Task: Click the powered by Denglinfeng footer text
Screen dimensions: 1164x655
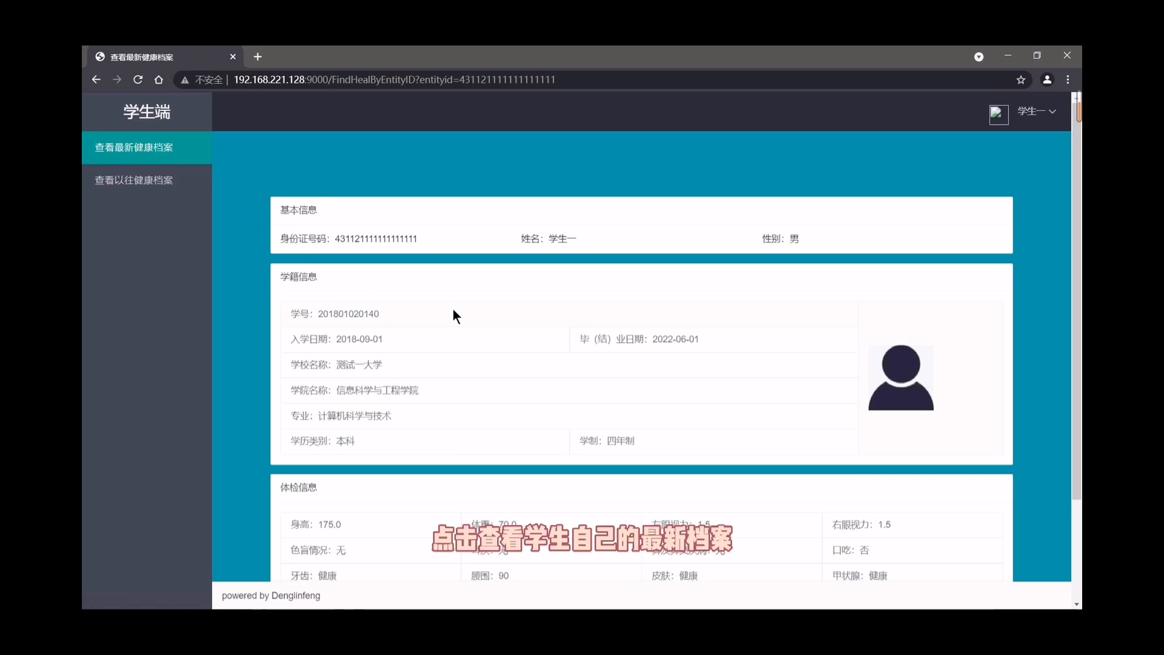Action: 271,596
